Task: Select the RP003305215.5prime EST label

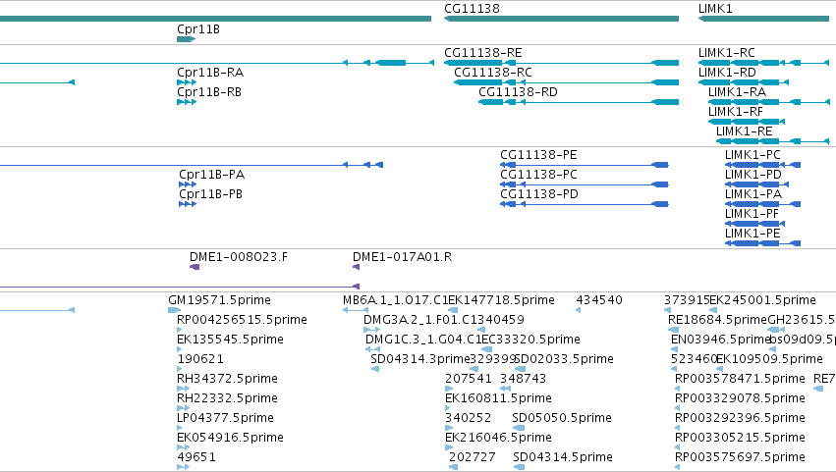Action: click(x=740, y=439)
